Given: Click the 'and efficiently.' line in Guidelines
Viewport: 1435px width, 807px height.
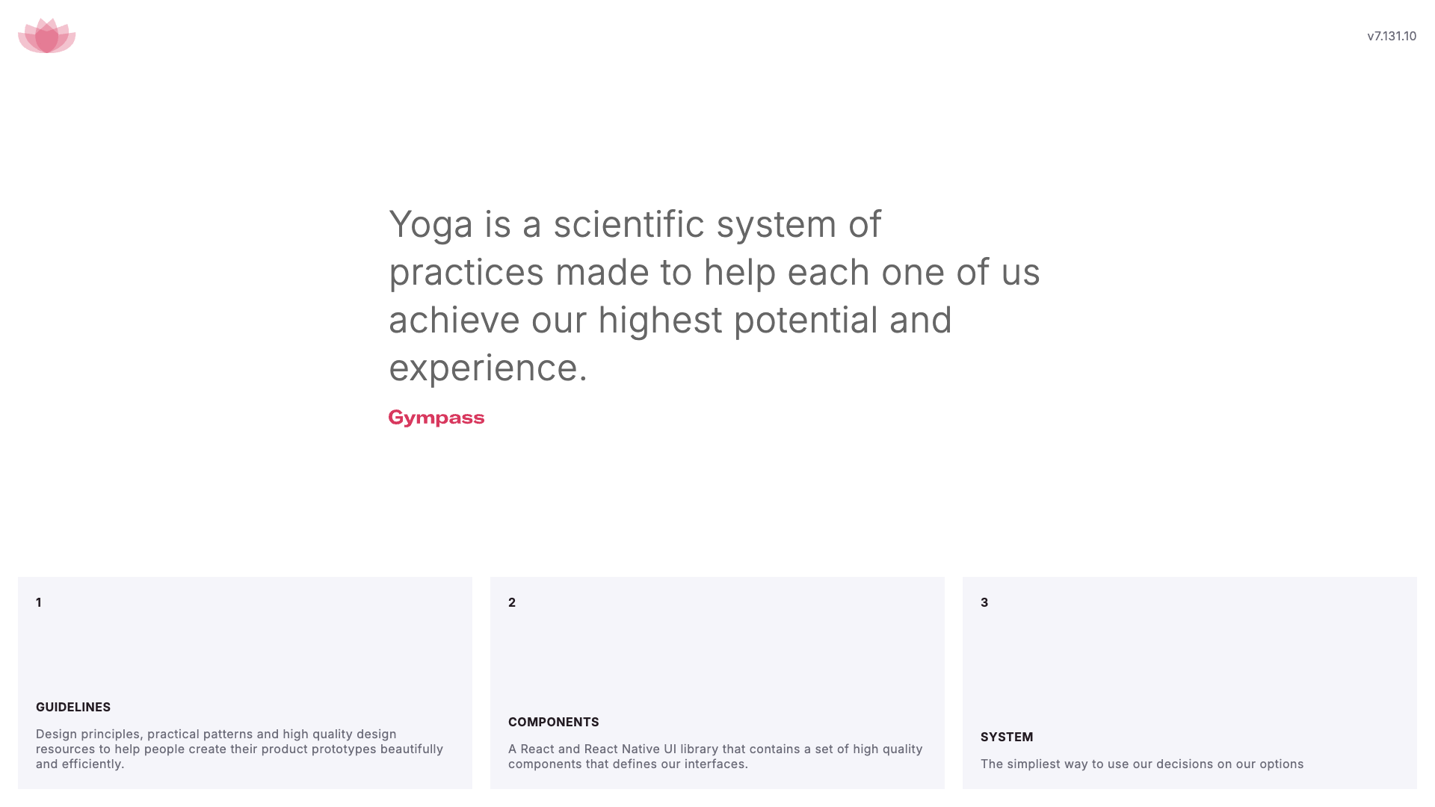Looking at the screenshot, I should coord(80,764).
